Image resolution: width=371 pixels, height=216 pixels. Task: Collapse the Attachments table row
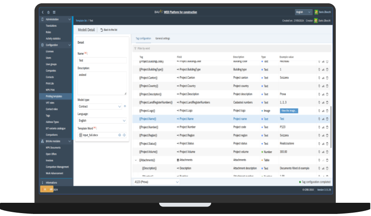(136, 160)
